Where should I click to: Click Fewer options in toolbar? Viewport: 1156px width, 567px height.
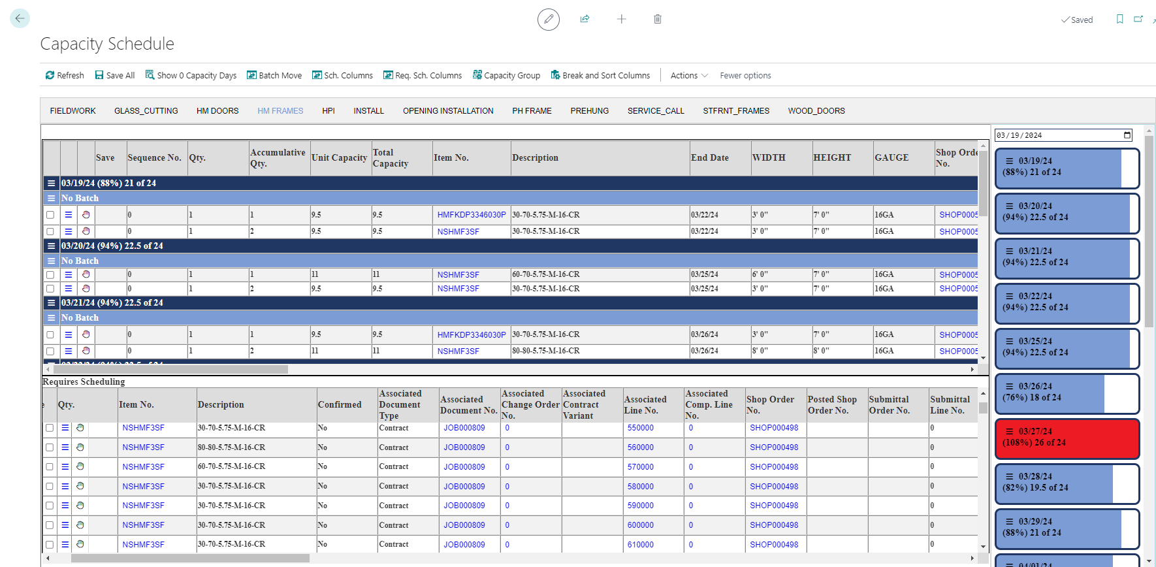(x=745, y=75)
